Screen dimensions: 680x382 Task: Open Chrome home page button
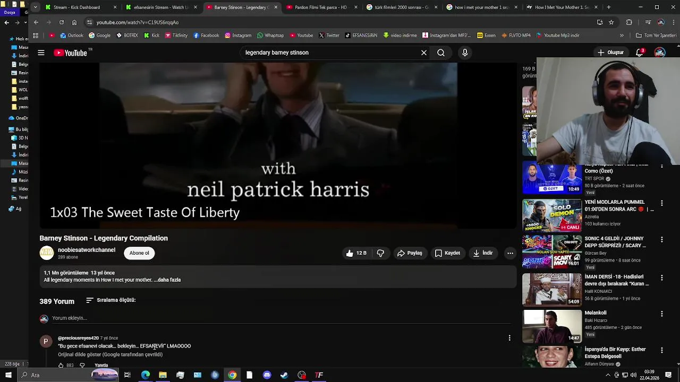[74, 22]
